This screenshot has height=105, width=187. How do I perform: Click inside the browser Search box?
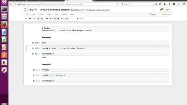coord(137,4)
